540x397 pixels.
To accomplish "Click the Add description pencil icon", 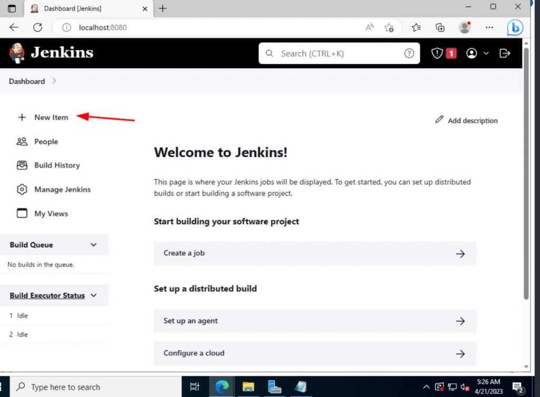I will [439, 120].
